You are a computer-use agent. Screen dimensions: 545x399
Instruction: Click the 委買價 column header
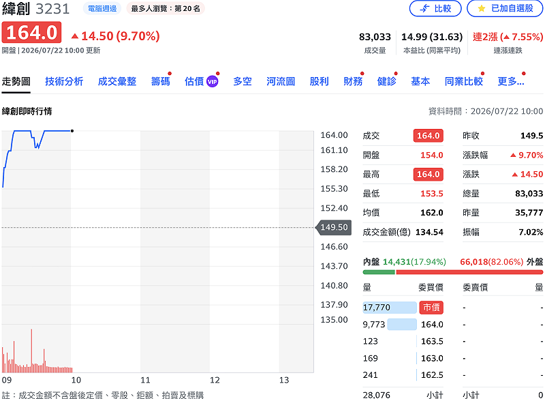click(x=431, y=287)
